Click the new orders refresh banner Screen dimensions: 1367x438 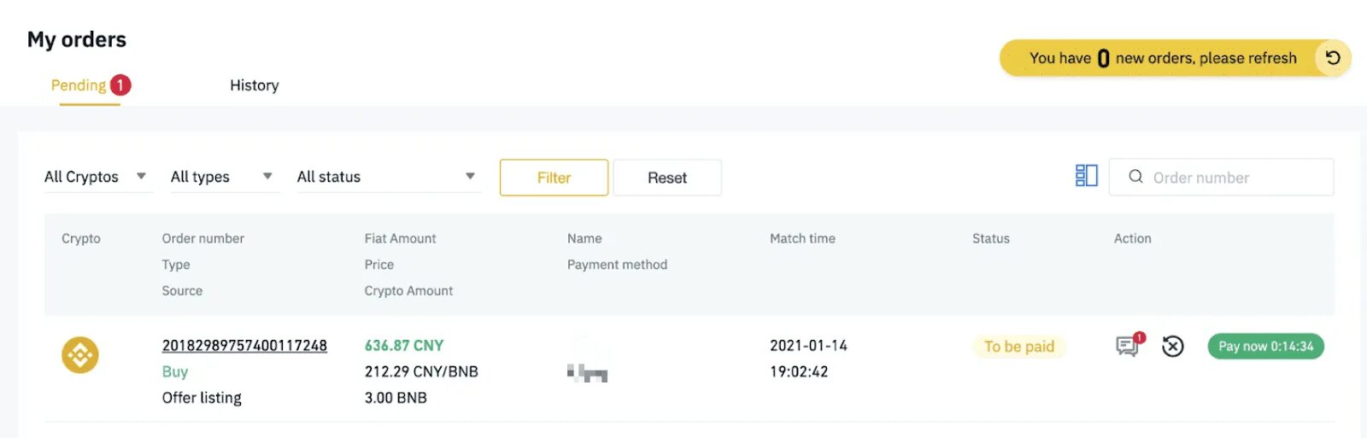point(1175,58)
